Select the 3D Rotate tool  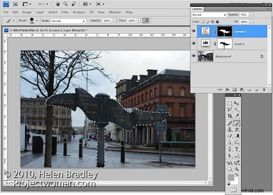pyautogui.click(x=230, y=163)
